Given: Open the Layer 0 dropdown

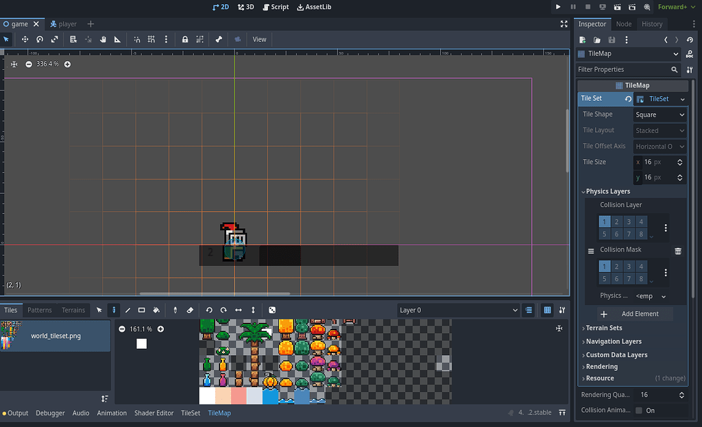Looking at the screenshot, I should click(458, 310).
